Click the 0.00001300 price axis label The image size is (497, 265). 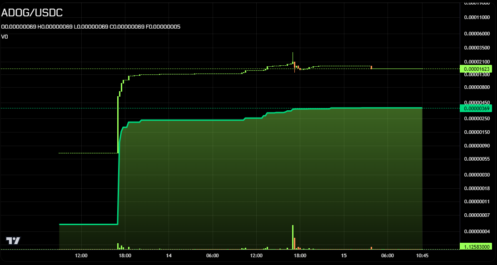point(477,75)
